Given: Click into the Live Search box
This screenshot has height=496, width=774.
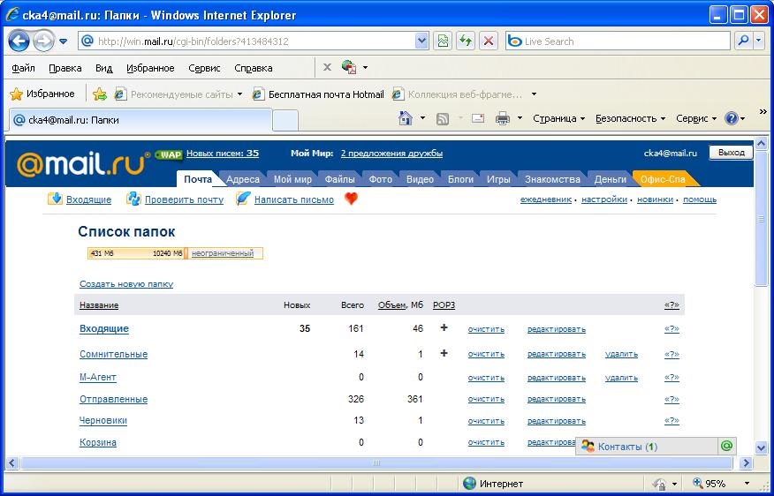Looking at the screenshot, I should [x=618, y=41].
